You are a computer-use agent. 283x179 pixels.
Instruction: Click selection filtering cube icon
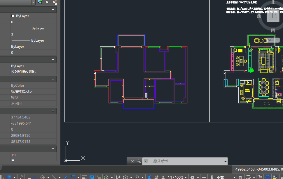click(125, 177)
